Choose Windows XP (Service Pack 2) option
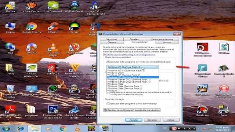Screen dimensions: 235x132 (133, 75)
